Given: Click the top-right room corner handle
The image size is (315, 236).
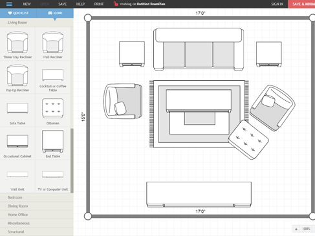Looking at the screenshot, I should [x=312, y=18].
